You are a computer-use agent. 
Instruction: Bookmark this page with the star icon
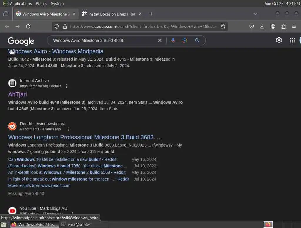[223, 26]
